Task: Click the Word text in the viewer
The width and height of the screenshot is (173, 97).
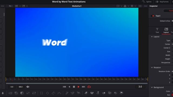Action: pyautogui.click(x=55, y=42)
